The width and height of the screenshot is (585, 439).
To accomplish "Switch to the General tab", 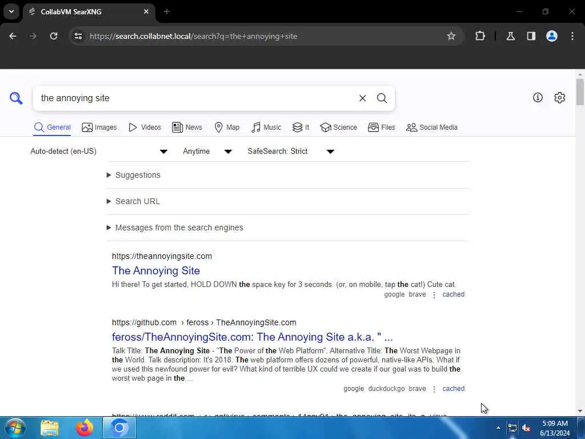I will (x=52, y=127).
